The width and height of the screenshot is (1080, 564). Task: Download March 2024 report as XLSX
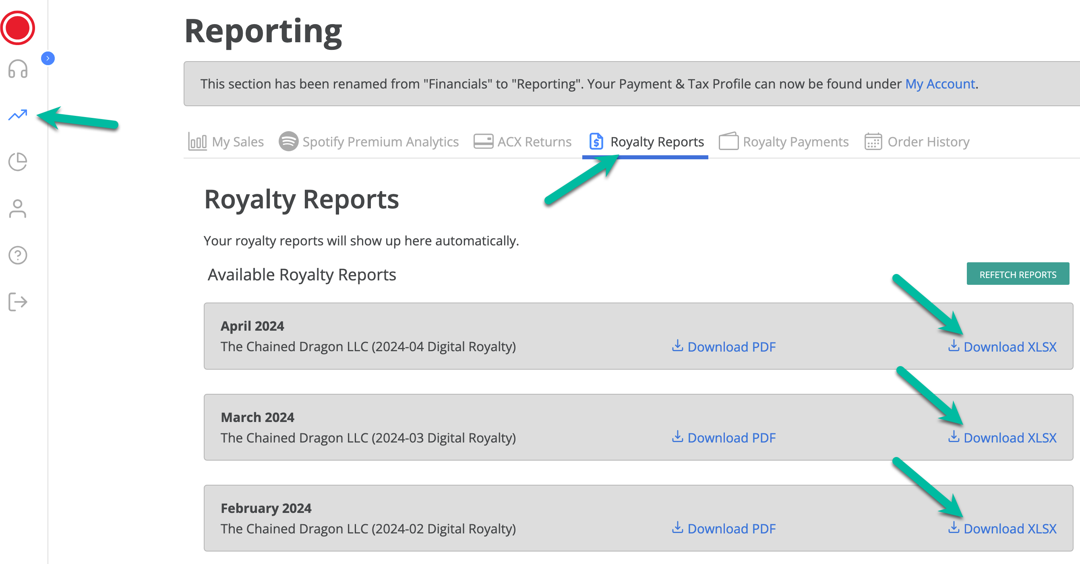pyautogui.click(x=1002, y=438)
